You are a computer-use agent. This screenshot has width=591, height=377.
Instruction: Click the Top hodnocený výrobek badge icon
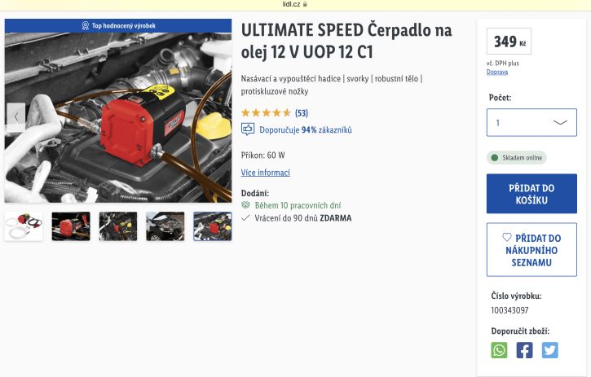[85, 25]
